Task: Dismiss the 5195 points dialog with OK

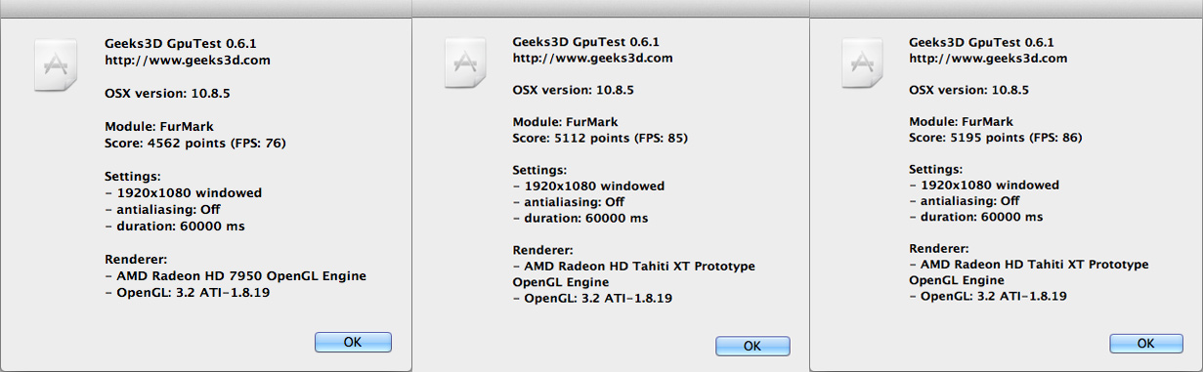Action: pyautogui.click(x=1146, y=343)
